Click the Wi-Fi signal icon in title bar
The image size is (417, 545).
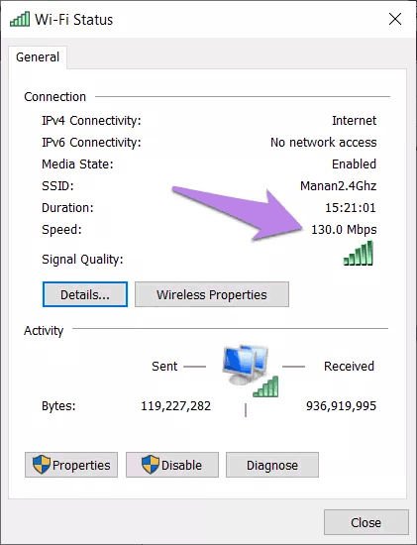20,19
